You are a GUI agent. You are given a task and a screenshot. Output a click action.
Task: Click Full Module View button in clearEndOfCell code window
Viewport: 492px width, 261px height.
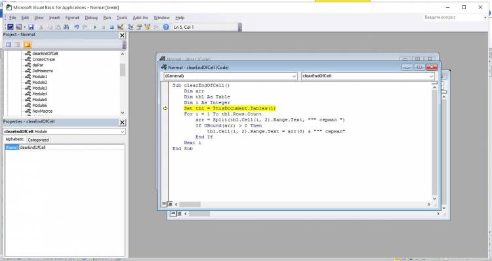(170, 204)
